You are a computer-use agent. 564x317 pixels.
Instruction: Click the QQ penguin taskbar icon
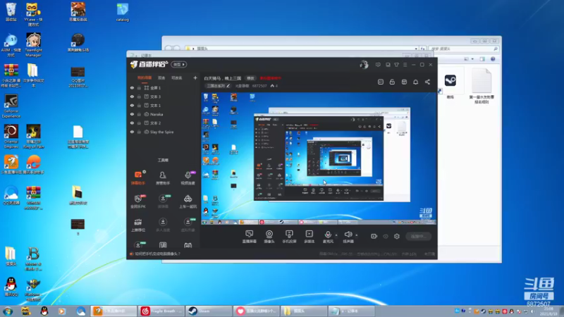pos(44,311)
